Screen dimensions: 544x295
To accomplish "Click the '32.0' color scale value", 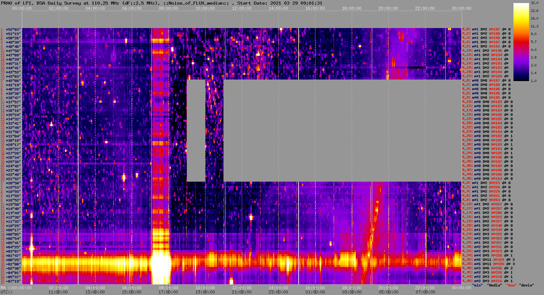I will 535,3.
